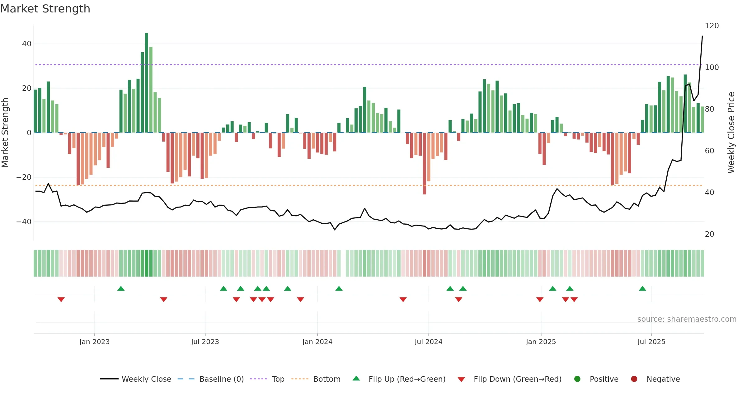Image resolution: width=747 pixels, height=420 pixels.
Task: Click the green Positive circle legend icon
Action: tap(577, 379)
